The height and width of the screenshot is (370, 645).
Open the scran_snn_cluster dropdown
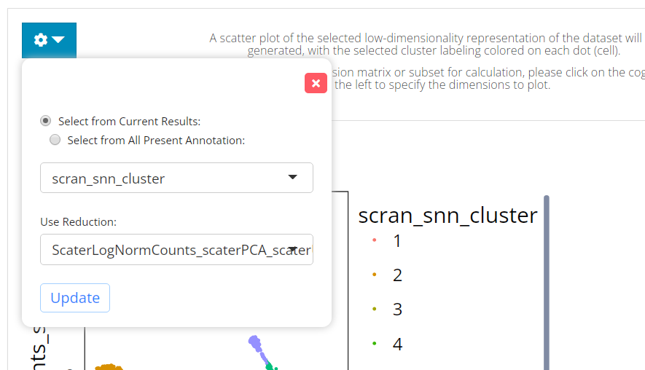click(176, 178)
